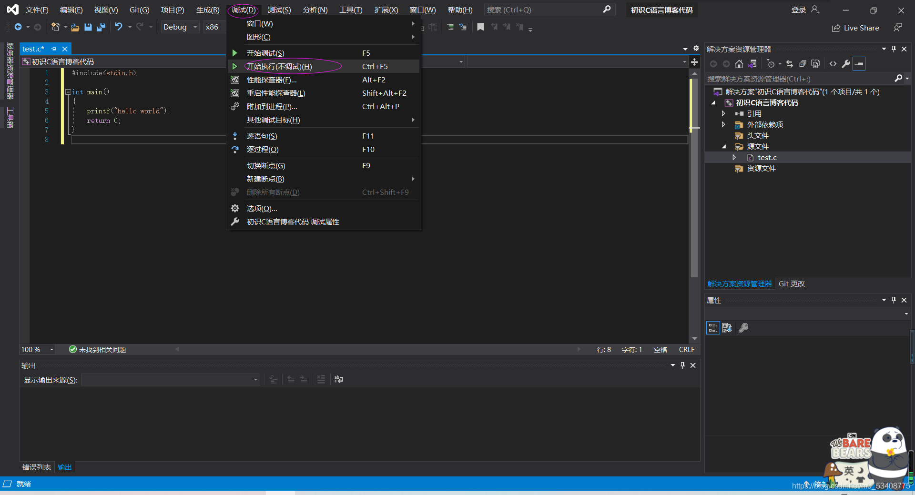
Task: Switch to Git 更改 tab
Action: pos(792,283)
